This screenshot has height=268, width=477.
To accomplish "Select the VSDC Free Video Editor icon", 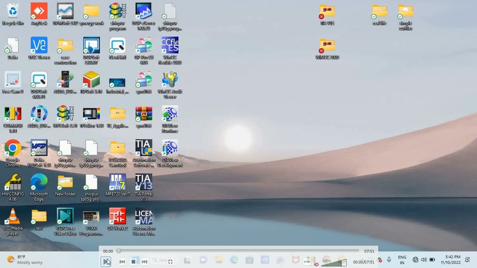I will coord(65,222).
